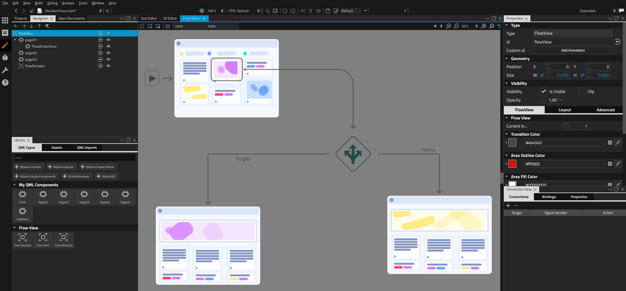626x291 pixels.
Task: Toggle the Is Visible checkbox
Action: [544, 92]
